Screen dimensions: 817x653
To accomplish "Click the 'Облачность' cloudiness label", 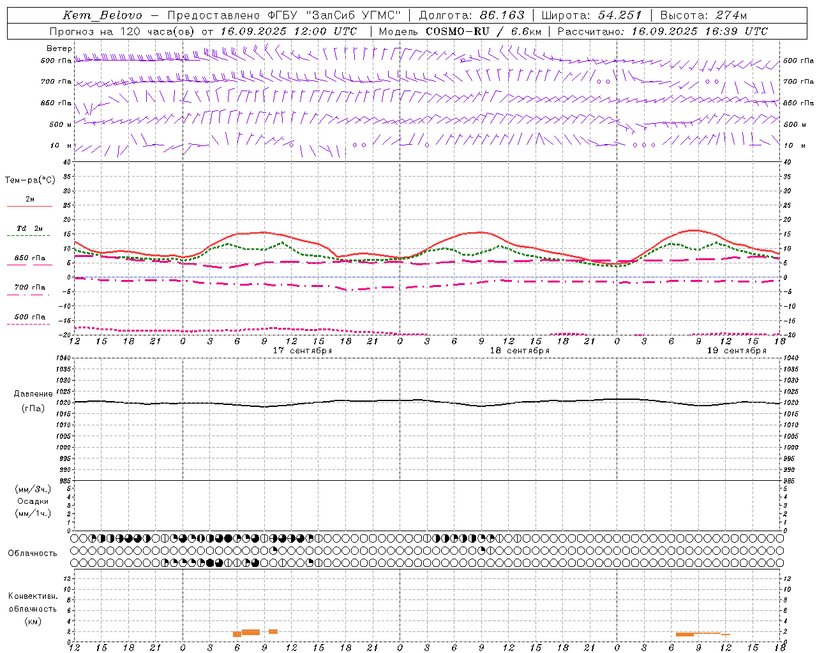I will 33,554.
